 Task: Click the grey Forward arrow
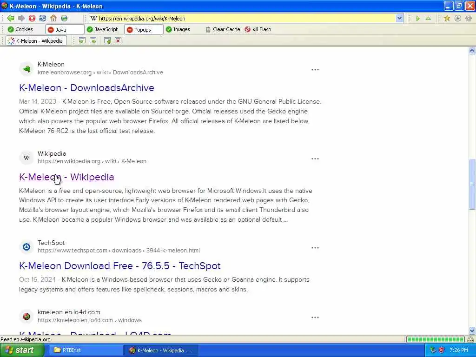[x=21, y=18]
